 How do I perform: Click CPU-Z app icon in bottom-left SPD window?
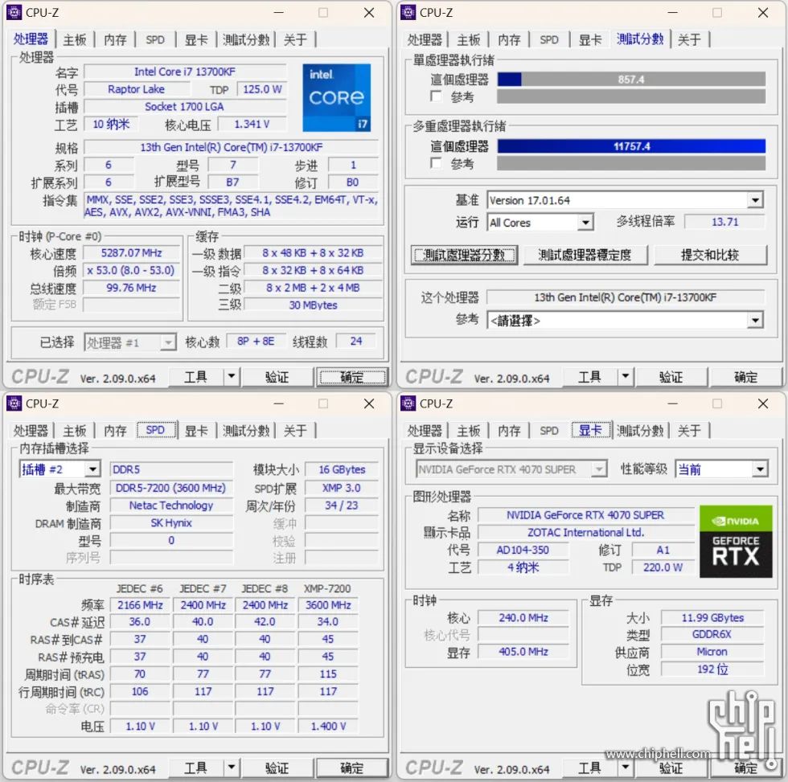[14, 403]
